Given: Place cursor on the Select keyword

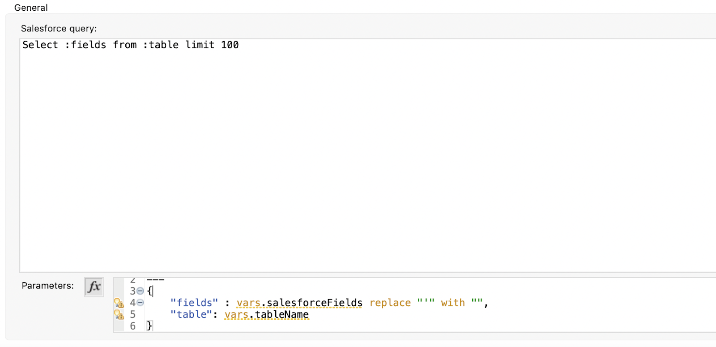Looking at the screenshot, I should (x=40, y=45).
